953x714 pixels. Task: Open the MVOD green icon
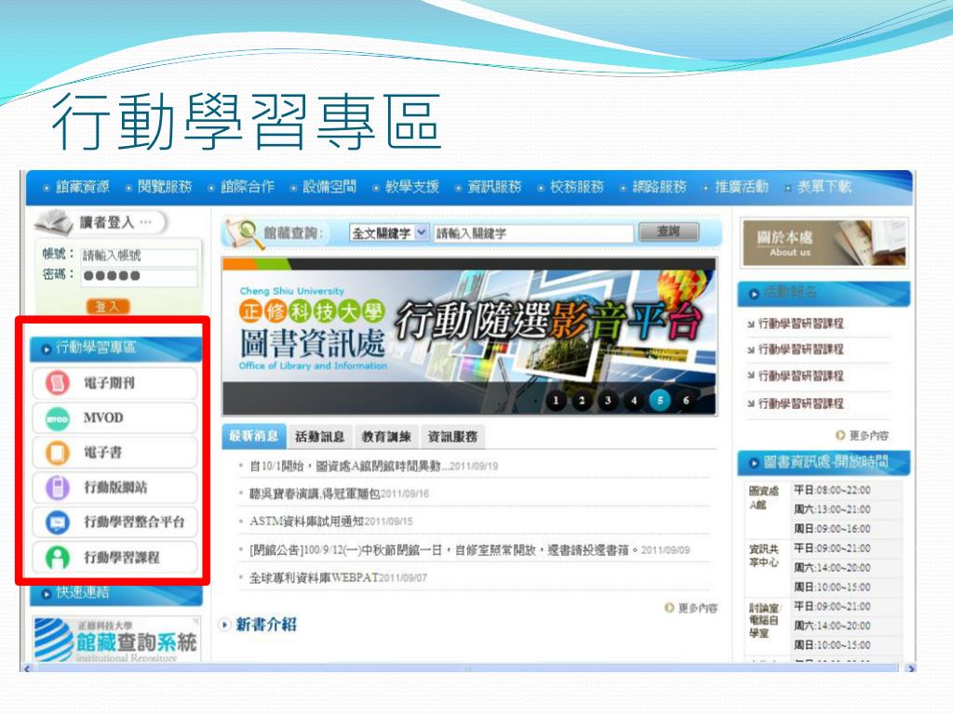coord(58,418)
